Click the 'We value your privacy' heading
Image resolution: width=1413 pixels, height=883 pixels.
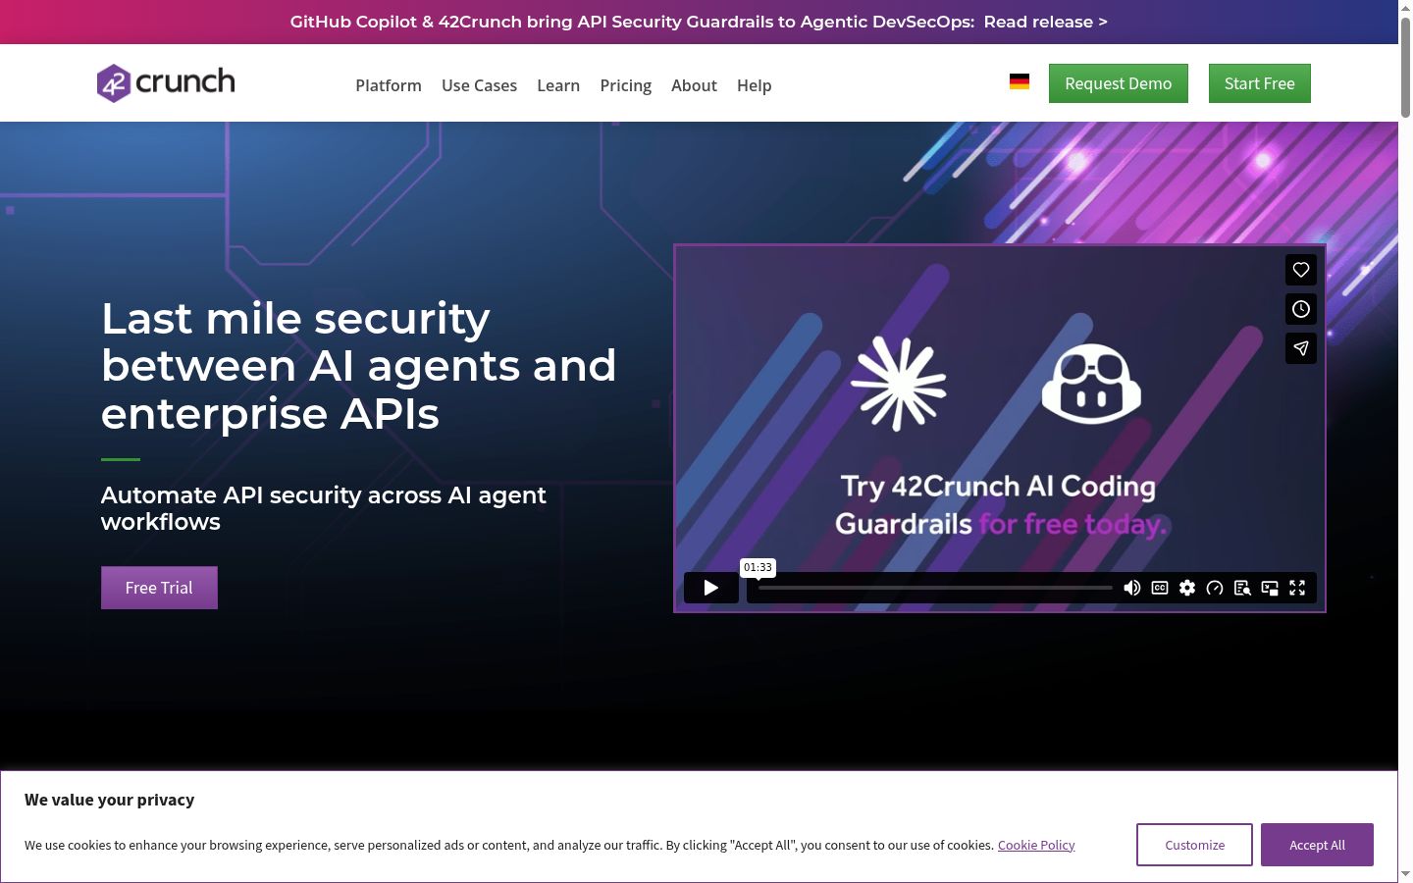110,800
